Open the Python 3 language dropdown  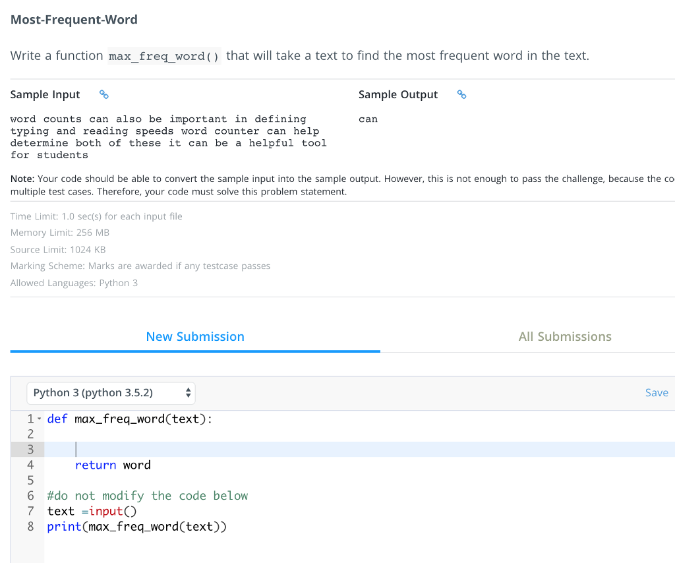[x=111, y=393]
